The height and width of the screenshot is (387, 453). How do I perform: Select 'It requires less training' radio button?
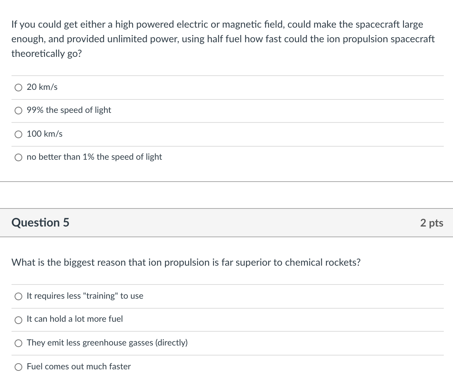tap(18, 296)
